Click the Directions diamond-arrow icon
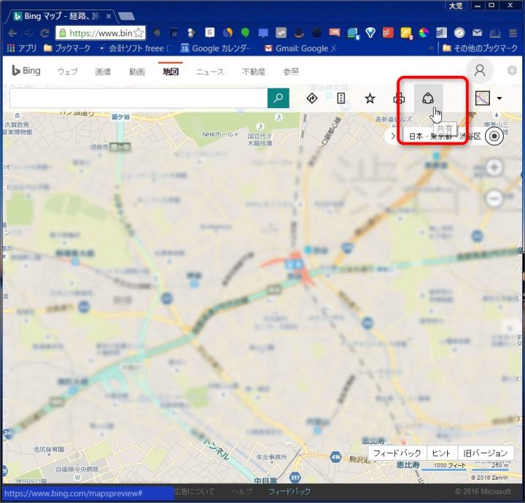This screenshot has height=503, width=525. (x=312, y=99)
